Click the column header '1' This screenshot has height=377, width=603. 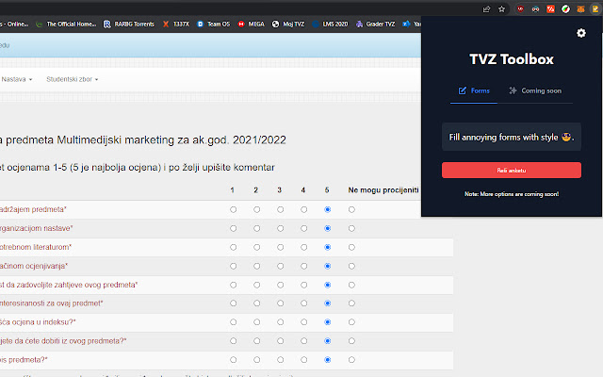tap(233, 190)
